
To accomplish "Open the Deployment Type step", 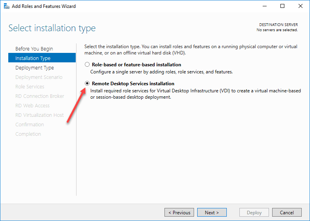I will coord(35,67).
